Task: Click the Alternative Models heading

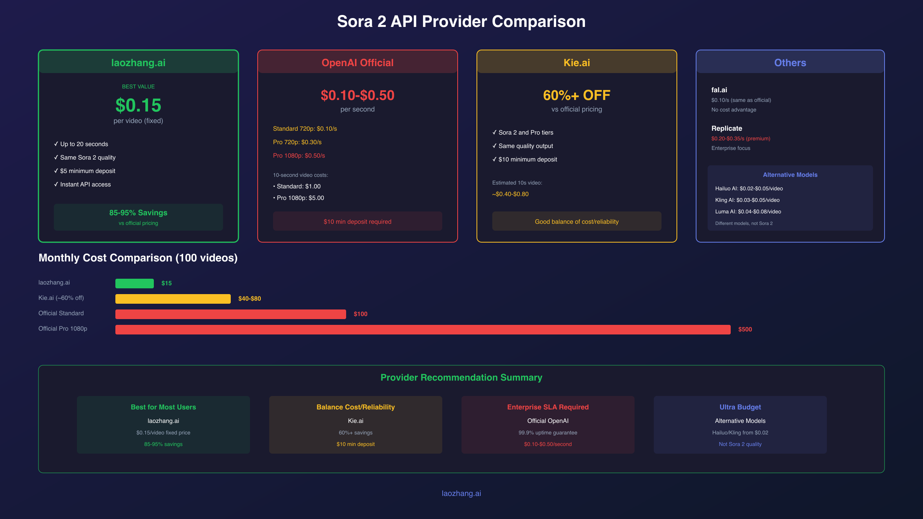Action: [790, 175]
